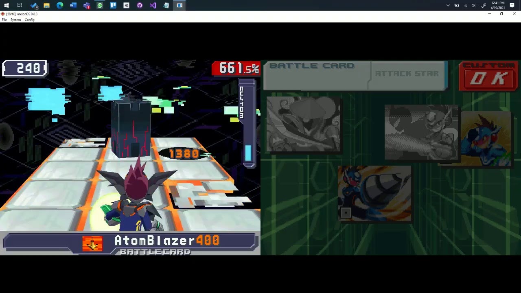This screenshot has height=293, width=521.
Task: Open Microsoft Teams from the taskbar
Action: (86, 5)
